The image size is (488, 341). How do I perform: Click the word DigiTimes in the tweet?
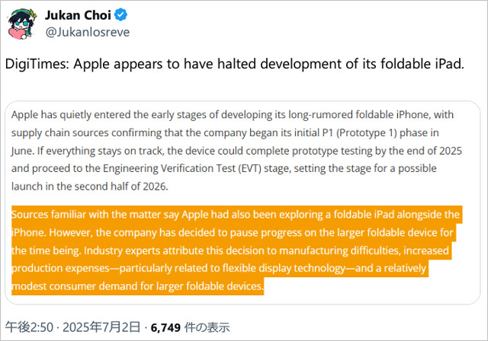(x=39, y=65)
